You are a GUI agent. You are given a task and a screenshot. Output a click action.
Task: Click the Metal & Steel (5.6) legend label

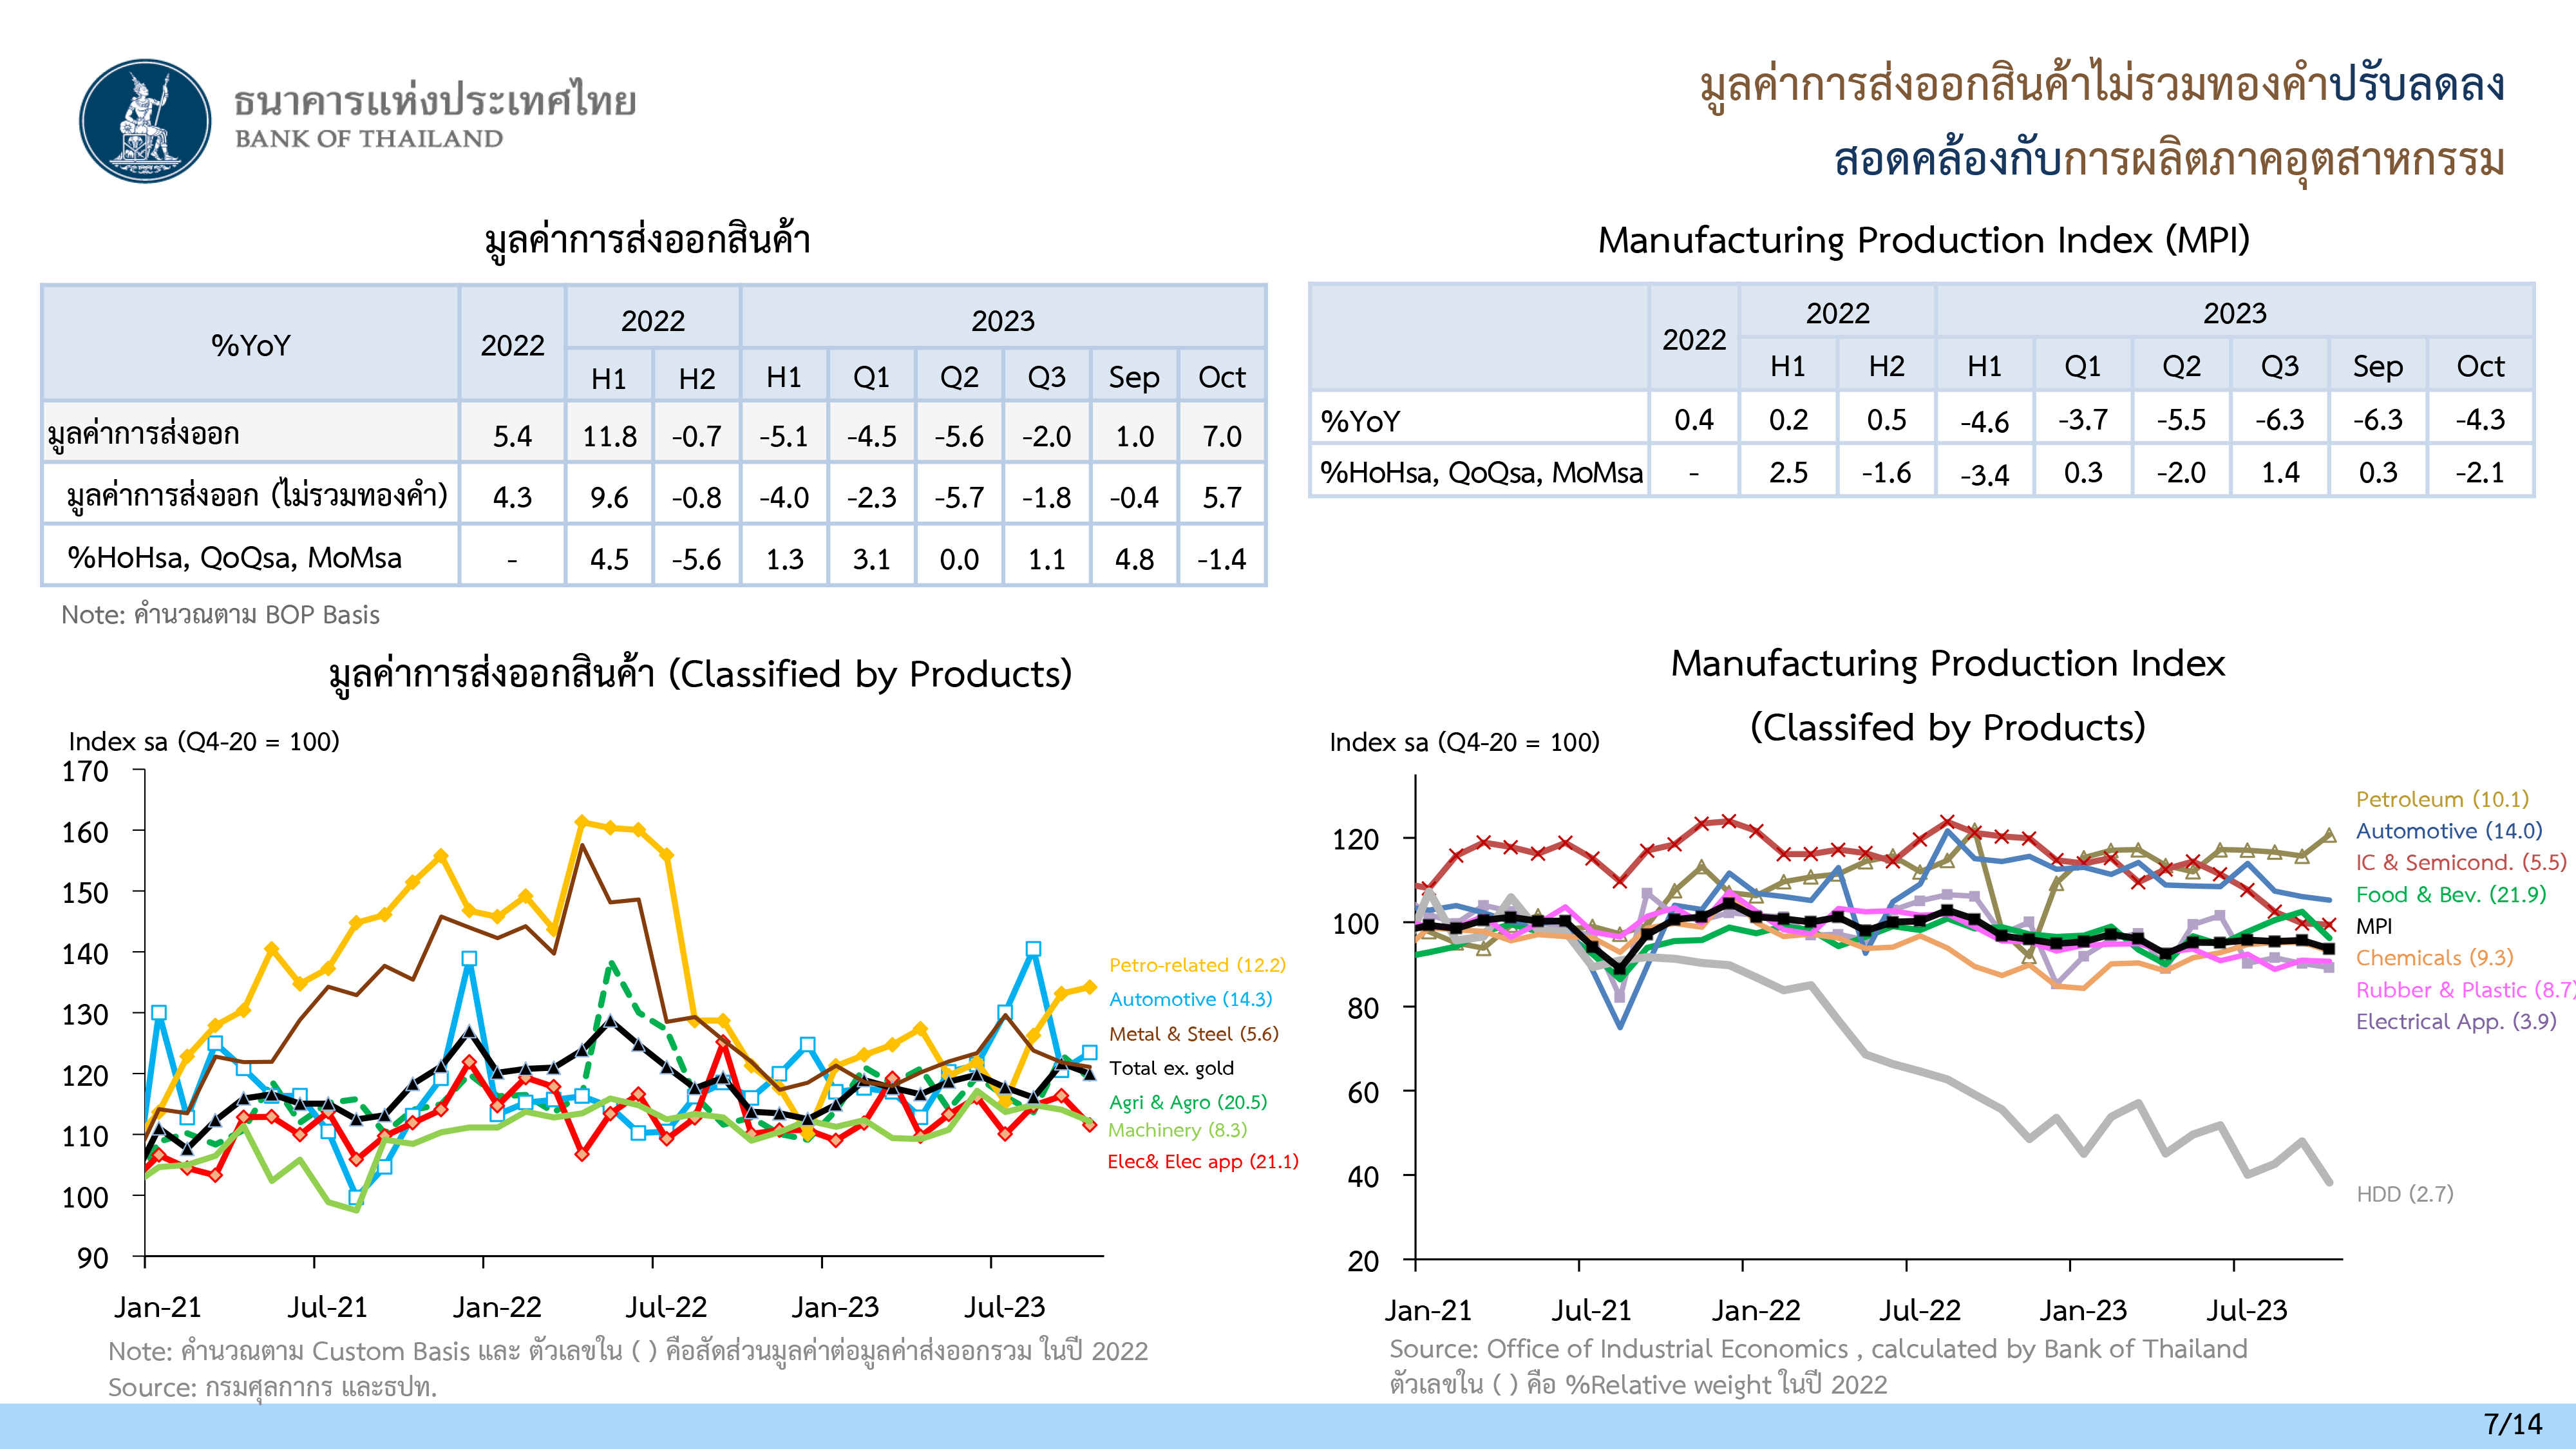click(1193, 1034)
